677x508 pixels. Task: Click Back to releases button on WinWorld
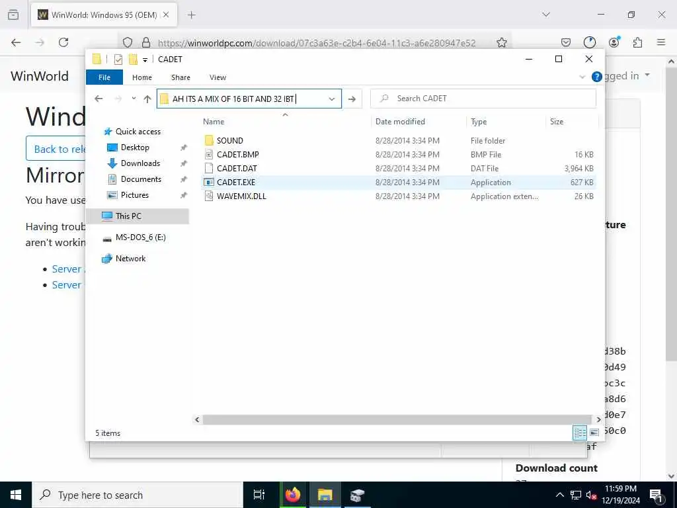(56, 149)
